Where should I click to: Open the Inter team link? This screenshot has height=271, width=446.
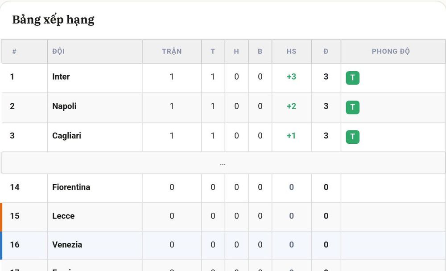pos(61,77)
